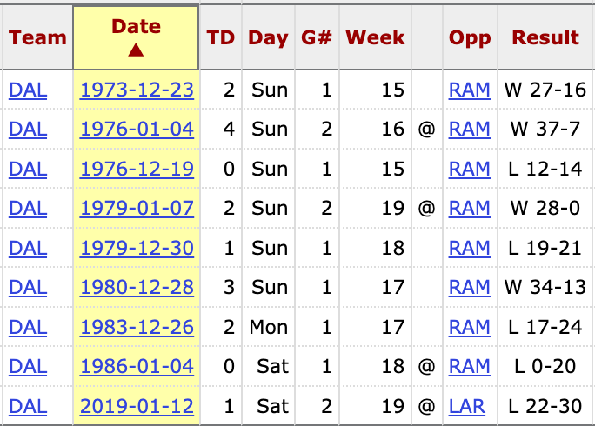
Task: Select result cell 'W 34-13'
Action: pos(545,287)
